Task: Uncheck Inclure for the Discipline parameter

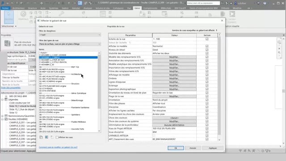Action: tap(207, 107)
